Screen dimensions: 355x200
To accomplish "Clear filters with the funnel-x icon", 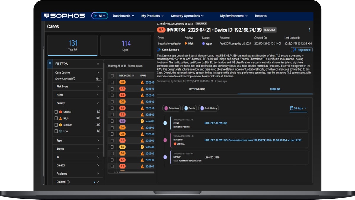I will (x=98, y=64).
